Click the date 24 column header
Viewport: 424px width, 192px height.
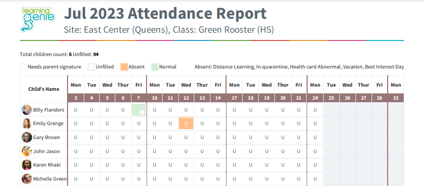[x=315, y=98]
